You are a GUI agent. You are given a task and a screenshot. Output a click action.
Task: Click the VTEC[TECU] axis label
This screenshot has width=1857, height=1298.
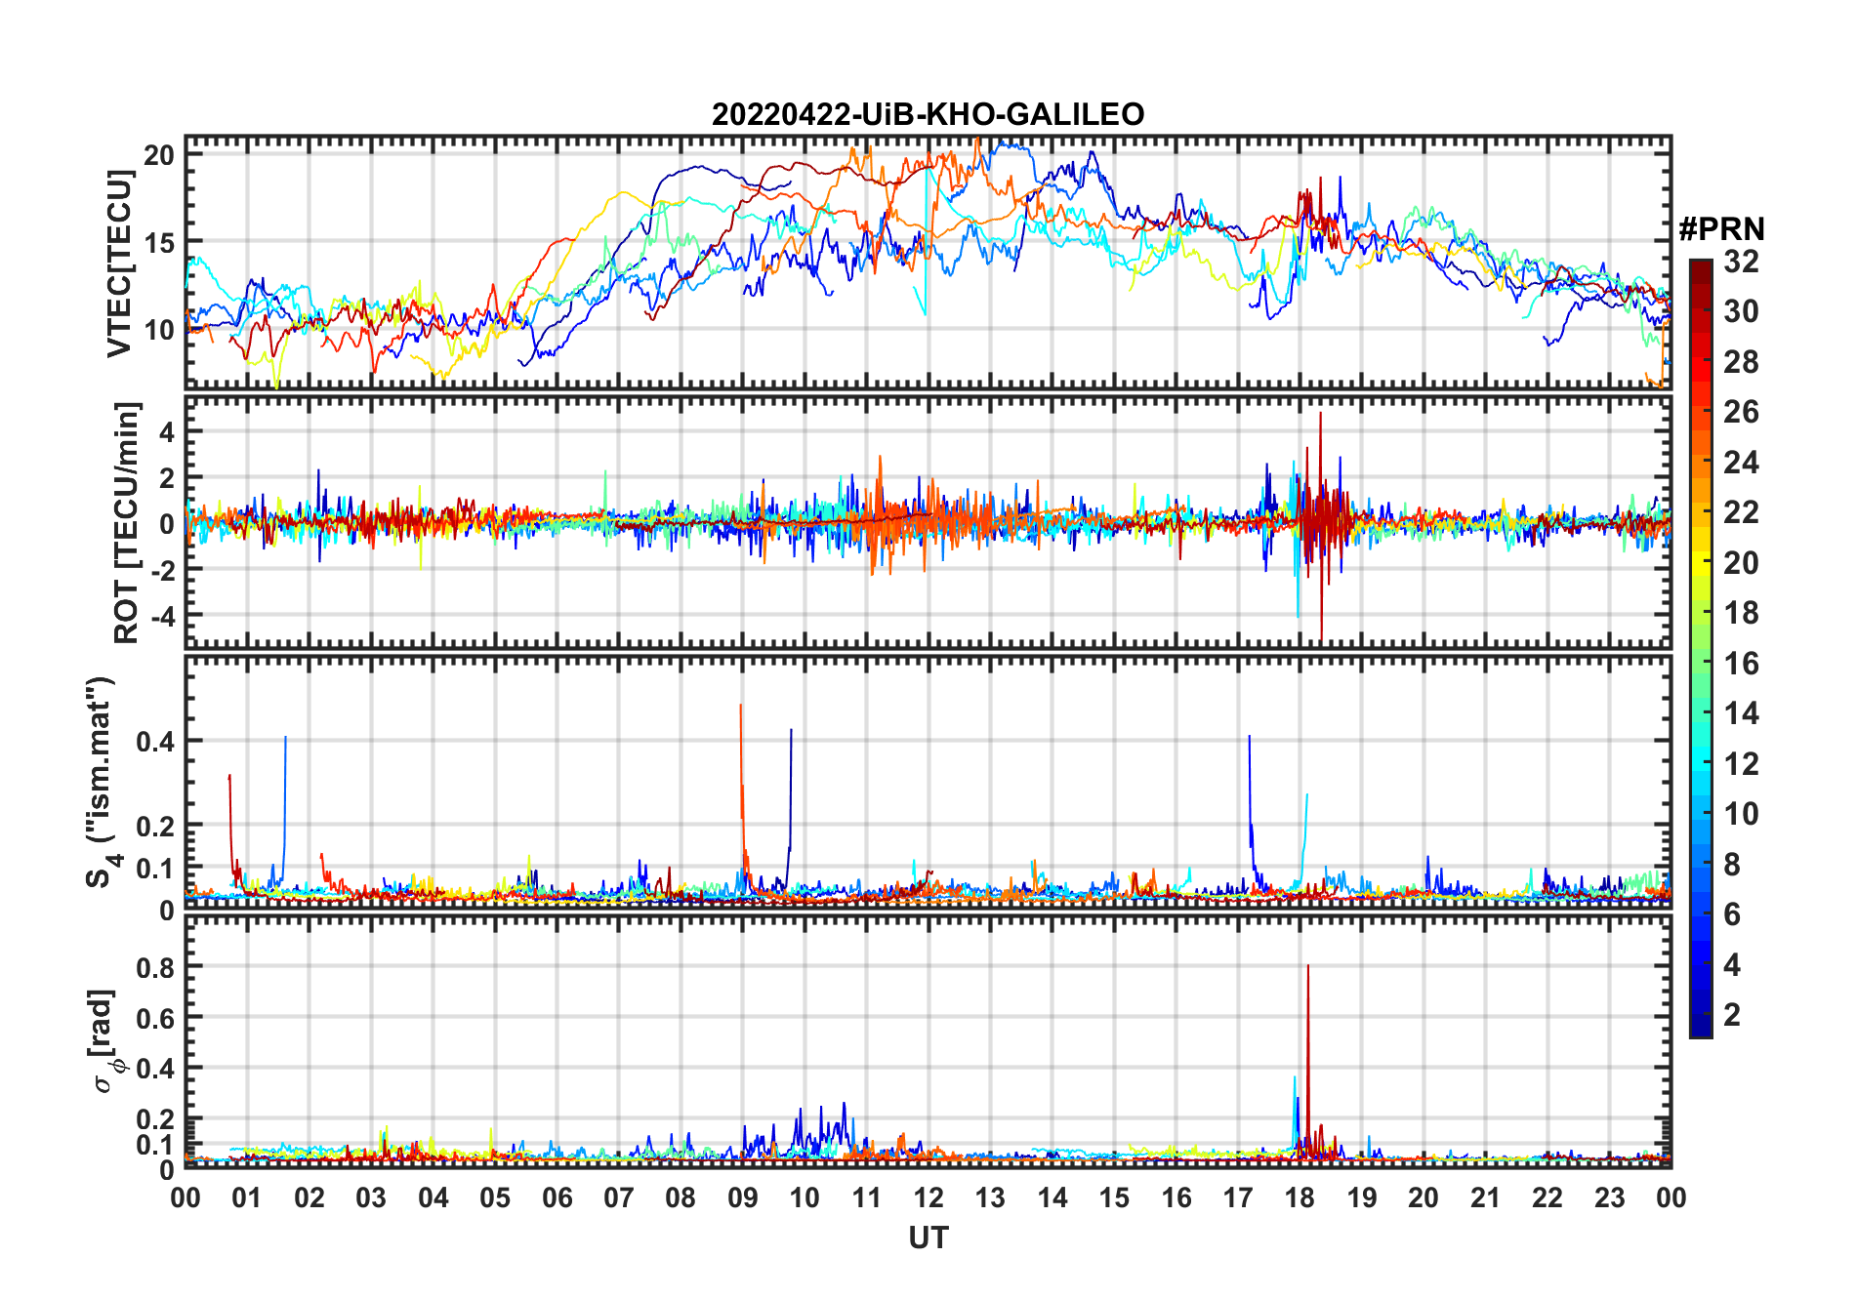(x=119, y=264)
